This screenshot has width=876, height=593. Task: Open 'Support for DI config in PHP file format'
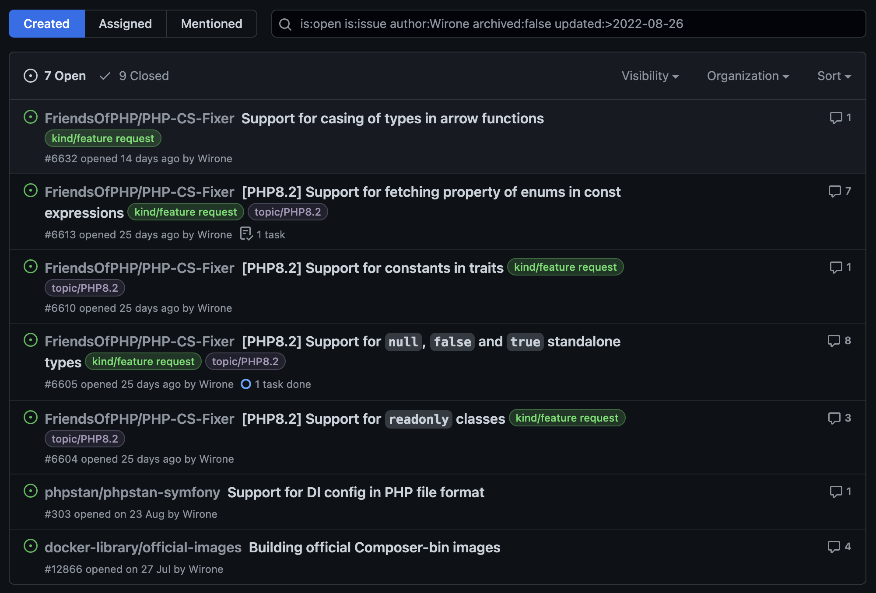click(356, 492)
